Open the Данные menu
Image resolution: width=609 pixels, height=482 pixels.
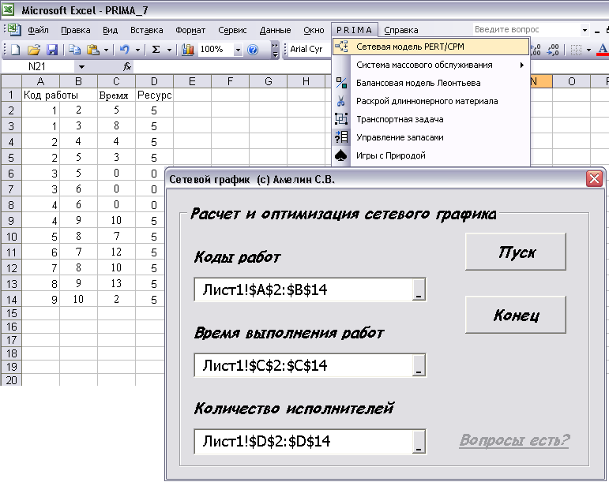tap(275, 30)
